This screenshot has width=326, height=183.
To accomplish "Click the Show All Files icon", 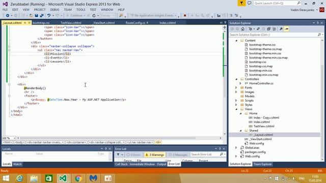I will (x=274, y=29).
